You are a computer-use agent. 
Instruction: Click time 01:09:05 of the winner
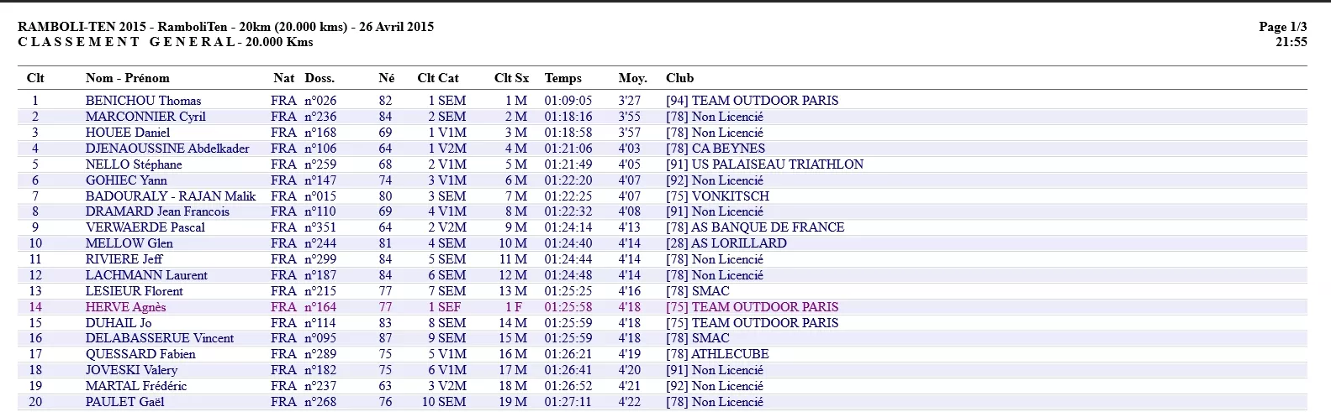[568, 101]
